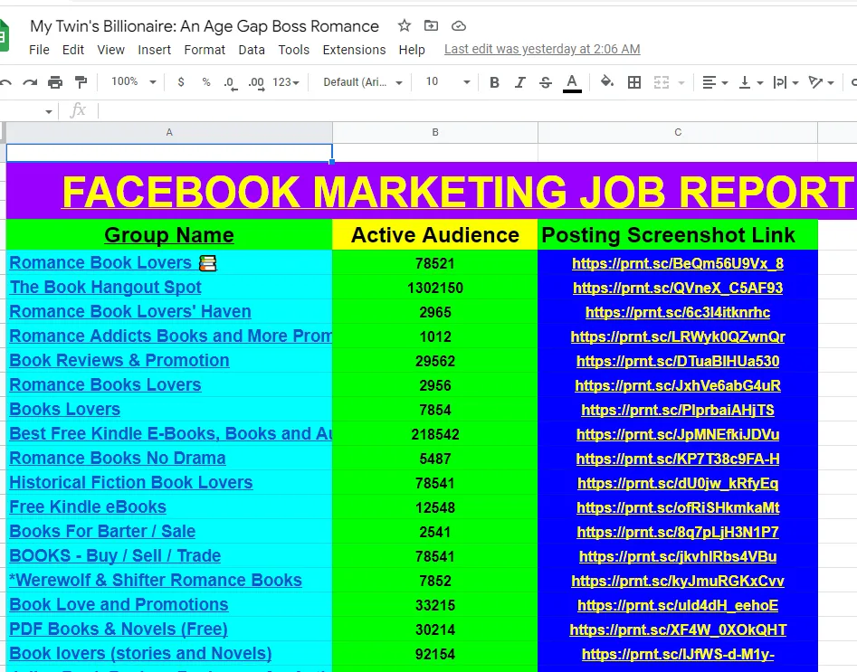The width and height of the screenshot is (857, 672).
Task: Open the font family dropdown
Action: [363, 82]
